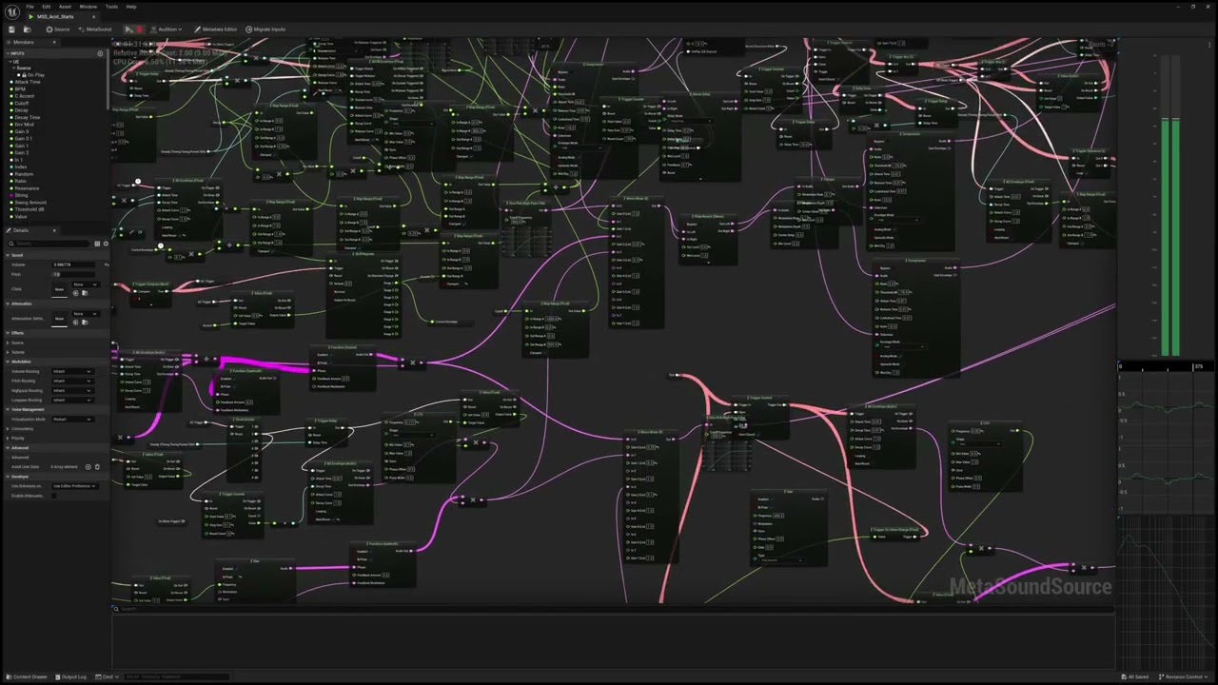Collapse the Modulation details section
This screenshot has width=1218, height=685.
(8, 362)
